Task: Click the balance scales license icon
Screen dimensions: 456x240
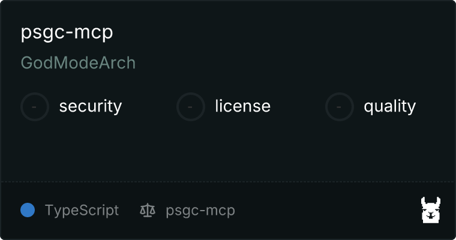Action: coord(148,211)
